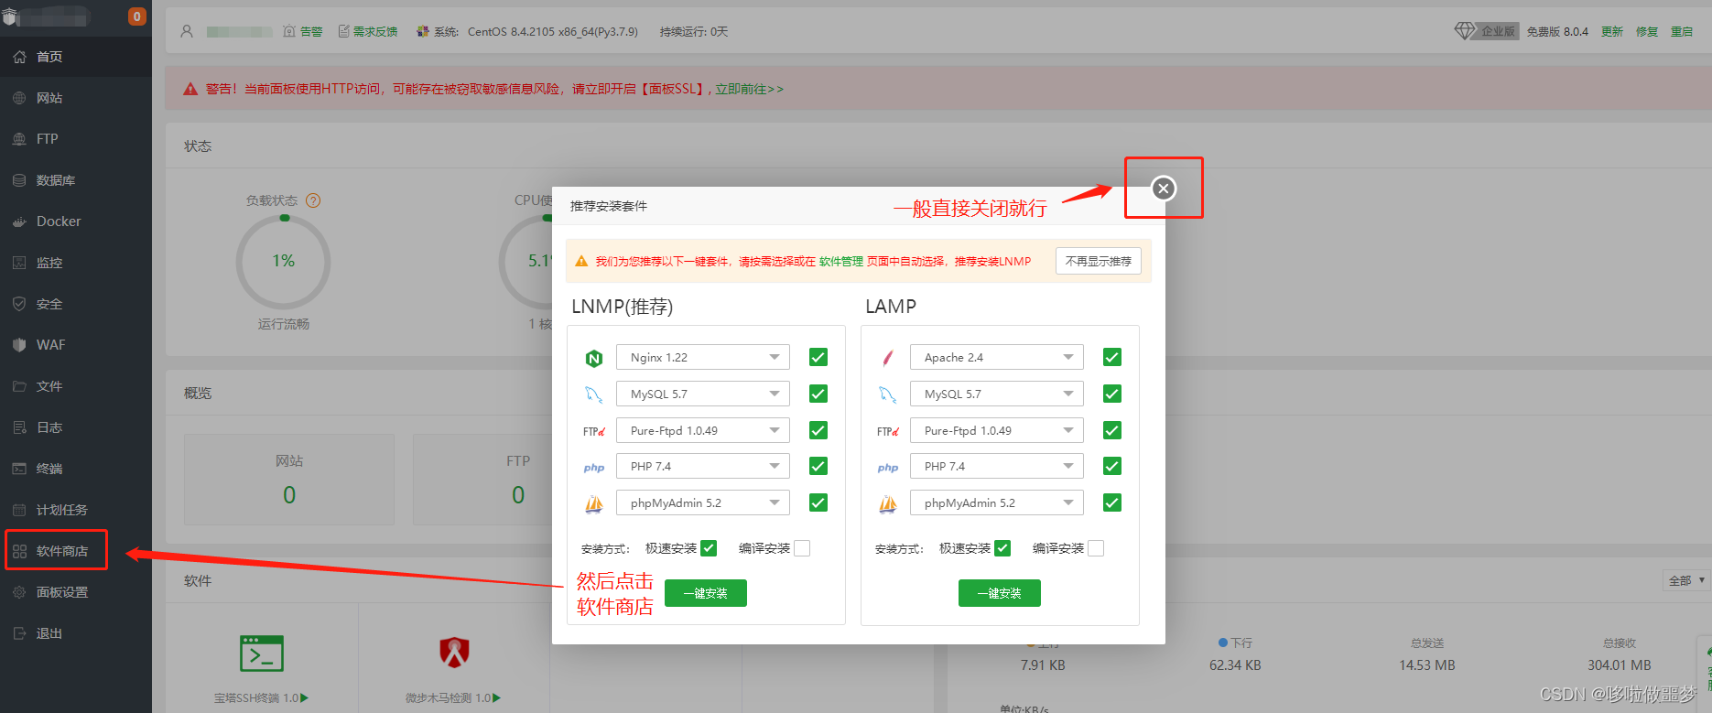
Task: Open the 全部 filter dropdown
Action: (1686, 580)
